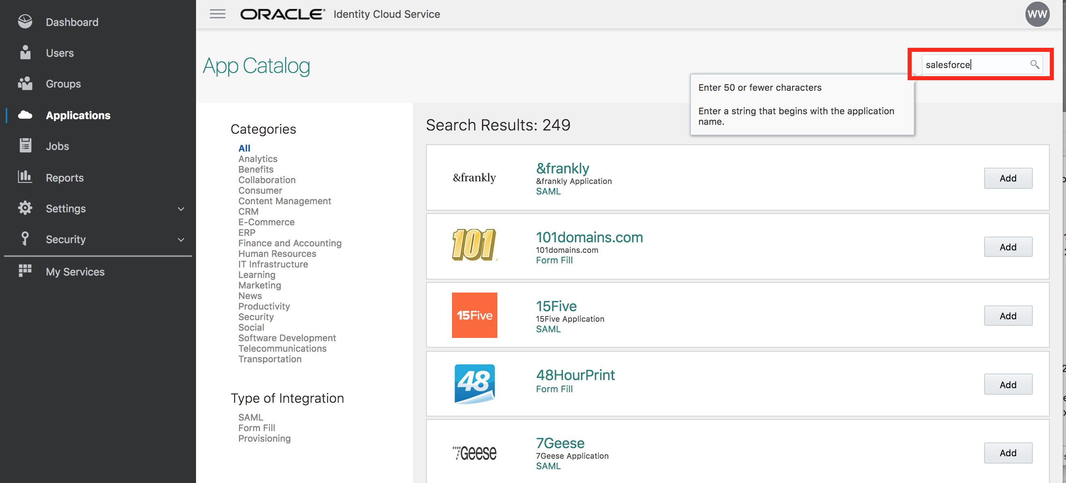The height and width of the screenshot is (483, 1066).
Task: Filter by Analytics category
Action: pyautogui.click(x=258, y=158)
